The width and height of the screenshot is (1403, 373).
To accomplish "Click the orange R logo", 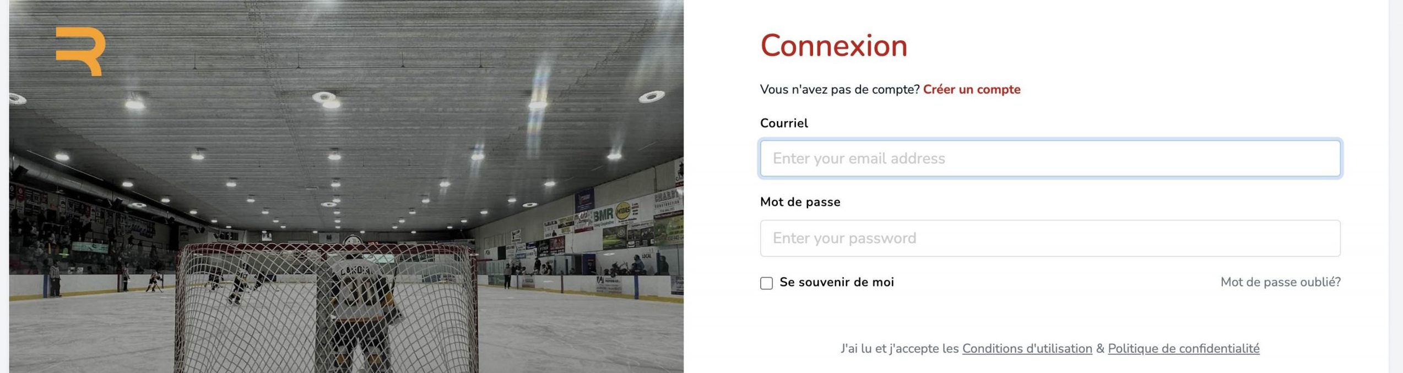I will 80,51.
